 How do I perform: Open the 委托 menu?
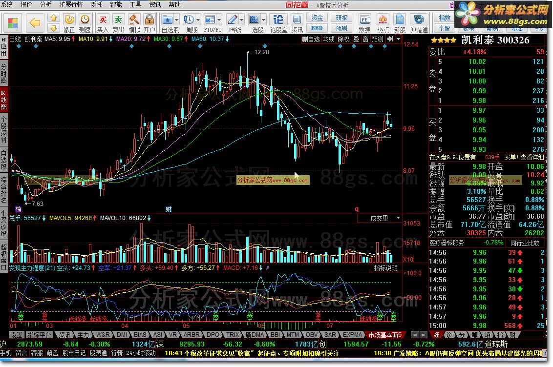click(96, 4)
